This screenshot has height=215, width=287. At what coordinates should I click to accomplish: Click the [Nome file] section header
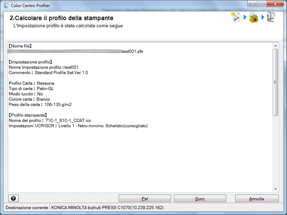pos(20,46)
